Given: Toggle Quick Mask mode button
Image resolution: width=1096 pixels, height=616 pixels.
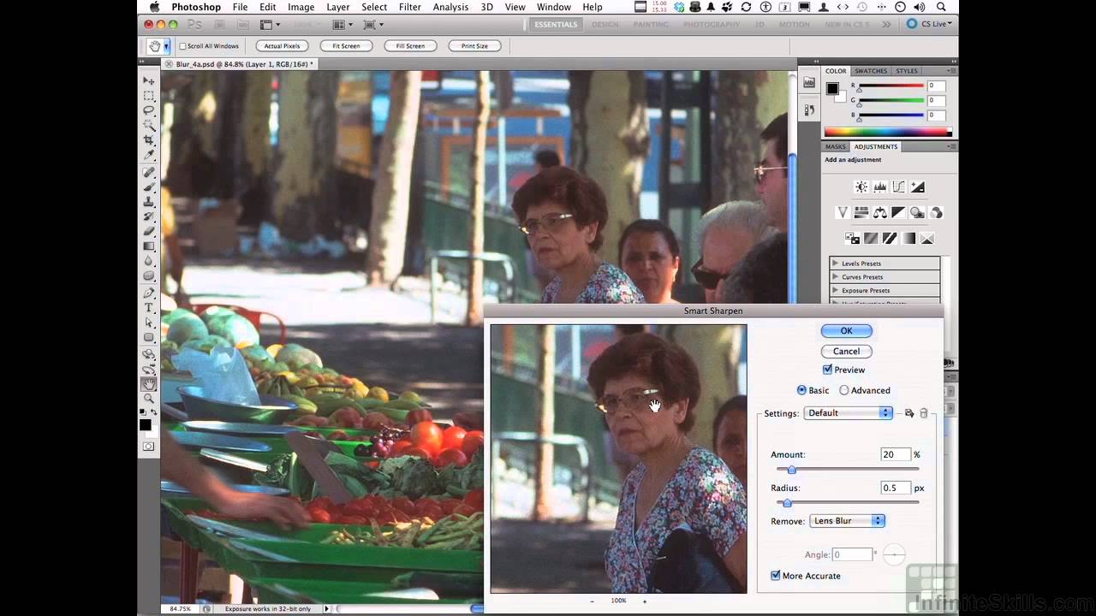Looking at the screenshot, I should pos(149,446).
